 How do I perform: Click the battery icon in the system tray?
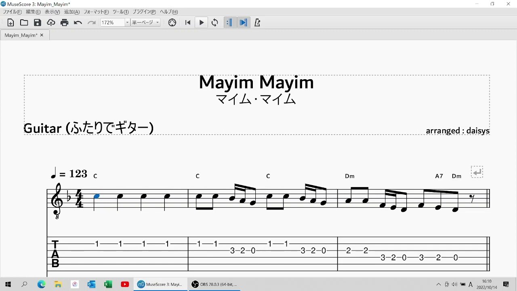click(x=463, y=285)
